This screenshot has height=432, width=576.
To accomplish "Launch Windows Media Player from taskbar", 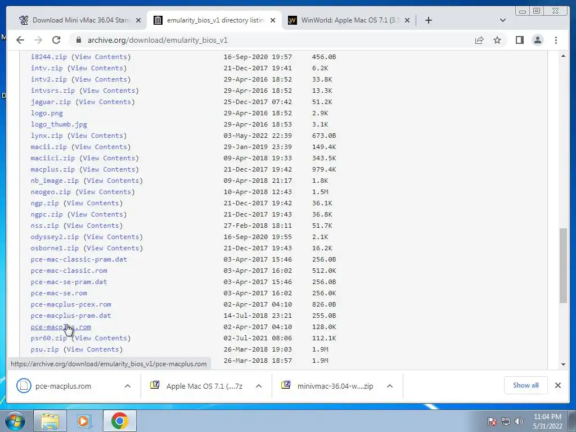I will tap(84, 421).
